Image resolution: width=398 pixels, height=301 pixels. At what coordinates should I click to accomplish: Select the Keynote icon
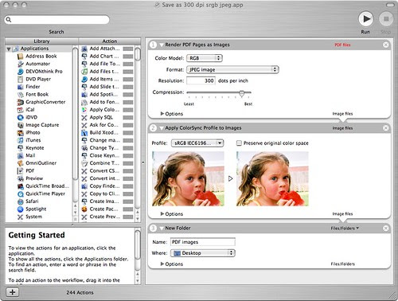click(x=21, y=148)
